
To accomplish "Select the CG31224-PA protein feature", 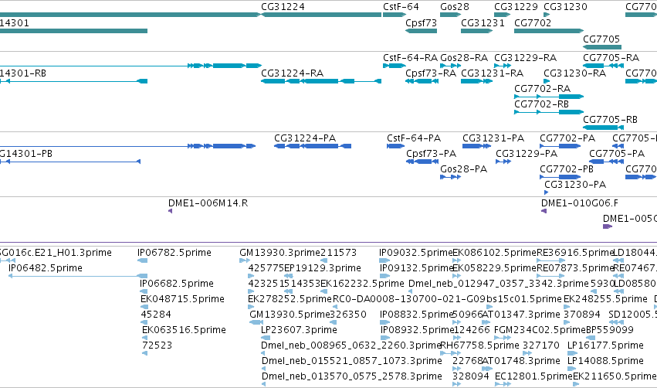I will coord(313,146).
